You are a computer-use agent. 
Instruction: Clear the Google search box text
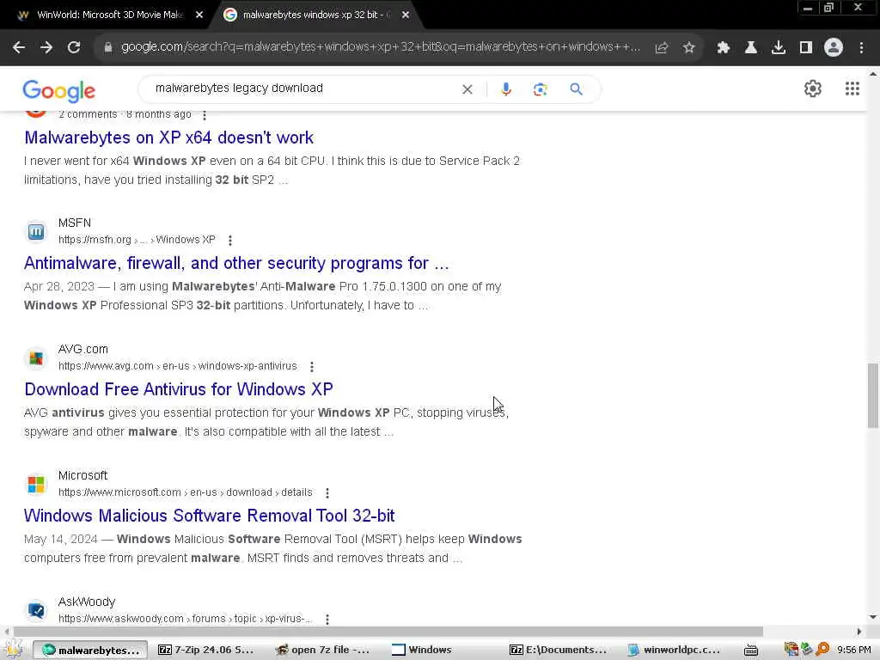(467, 89)
